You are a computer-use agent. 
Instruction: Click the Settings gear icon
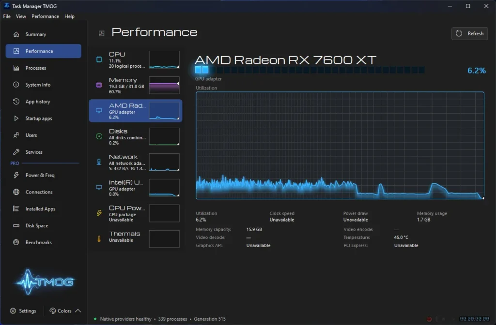(x=13, y=311)
